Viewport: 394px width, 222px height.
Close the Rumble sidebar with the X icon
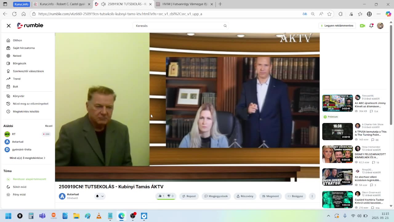(9, 26)
